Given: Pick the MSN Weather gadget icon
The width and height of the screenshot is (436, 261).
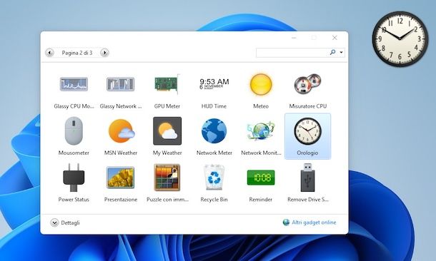Looking at the screenshot, I should [x=122, y=131].
